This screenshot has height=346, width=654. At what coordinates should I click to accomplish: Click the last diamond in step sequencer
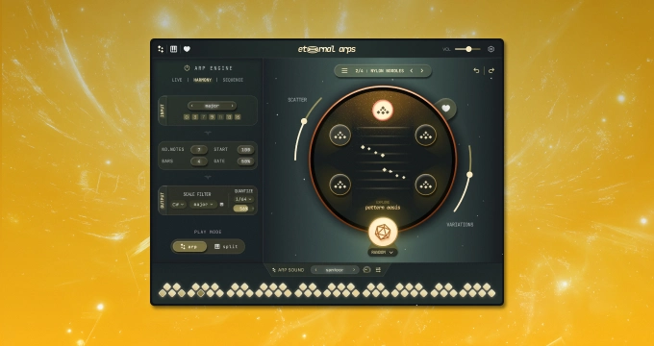click(x=490, y=293)
